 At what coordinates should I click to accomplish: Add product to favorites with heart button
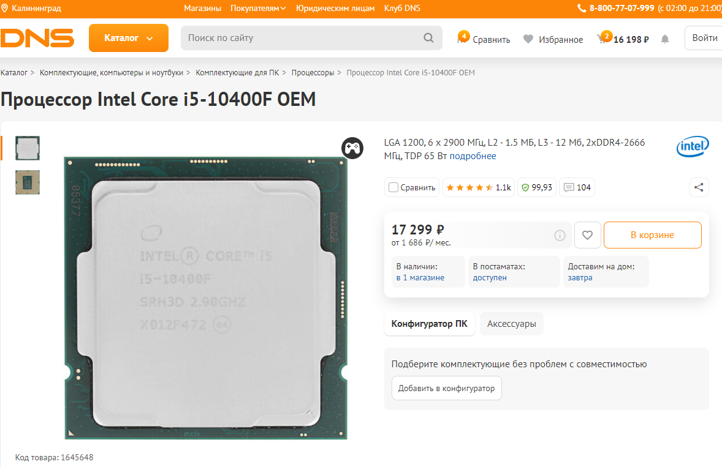(587, 235)
